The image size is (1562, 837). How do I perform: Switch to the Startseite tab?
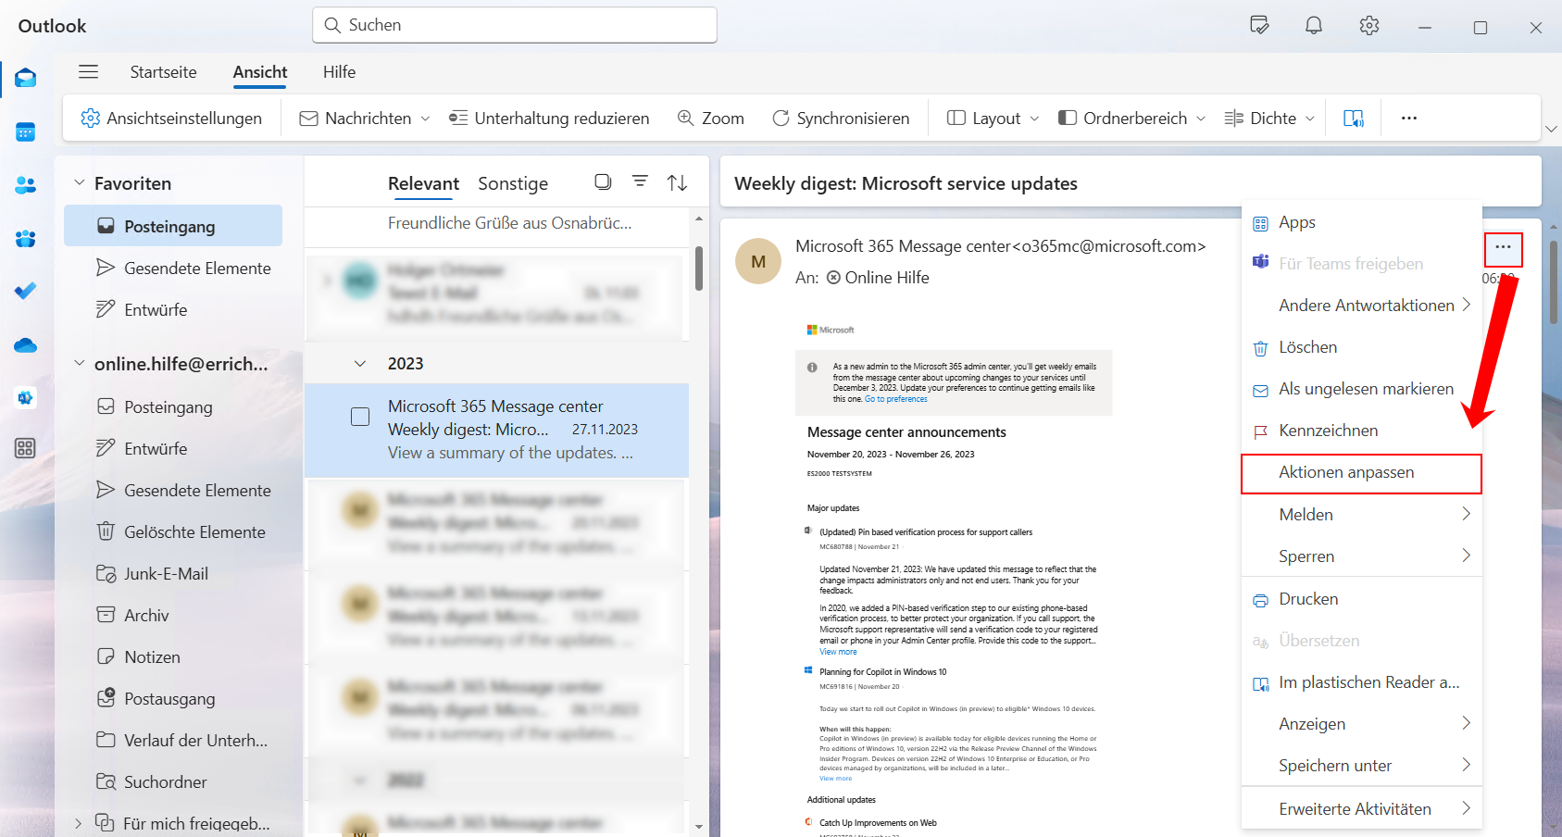(163, 72)
